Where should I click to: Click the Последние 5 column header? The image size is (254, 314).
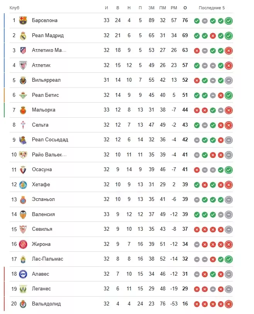[x=212, y=8]
